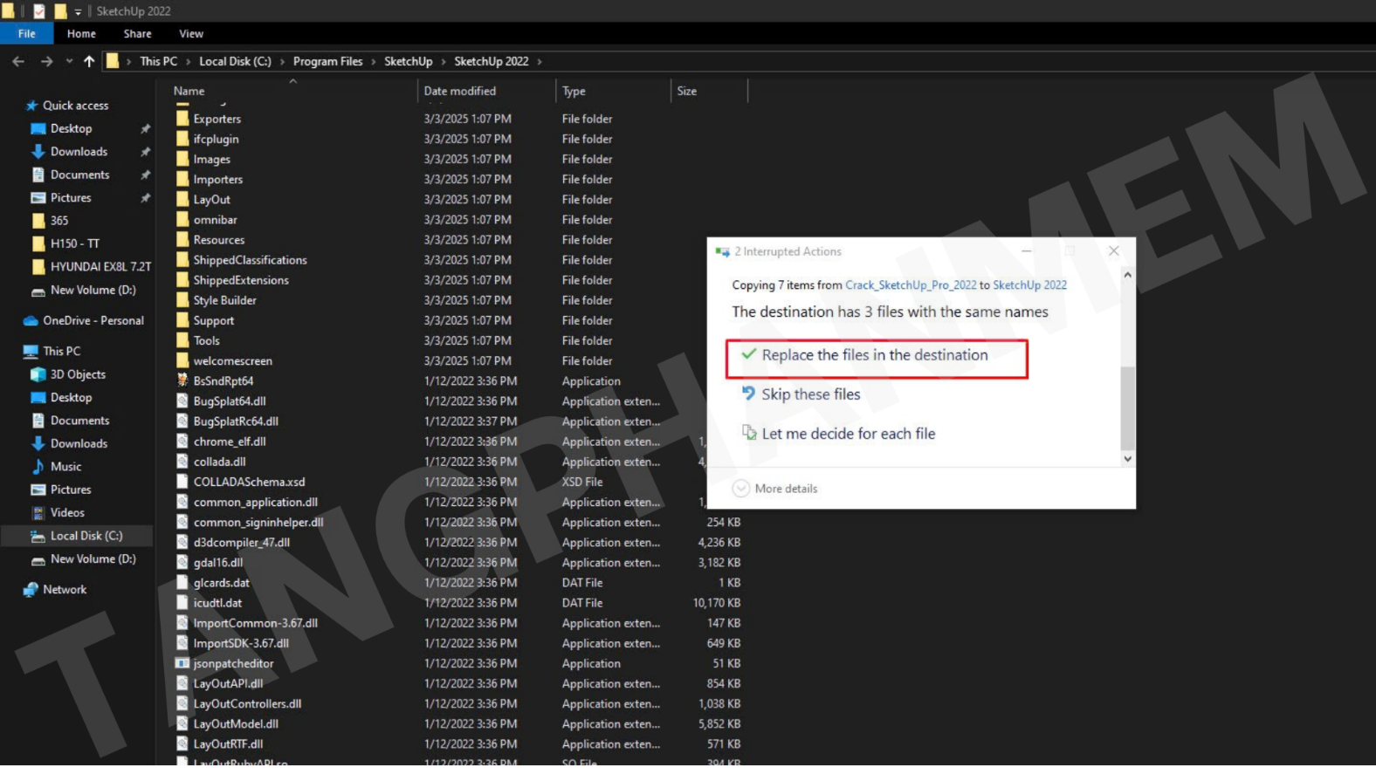The image size is (1376, 774).
Task: Switch to the Home ribbon tab
Action: coord(81,33)
